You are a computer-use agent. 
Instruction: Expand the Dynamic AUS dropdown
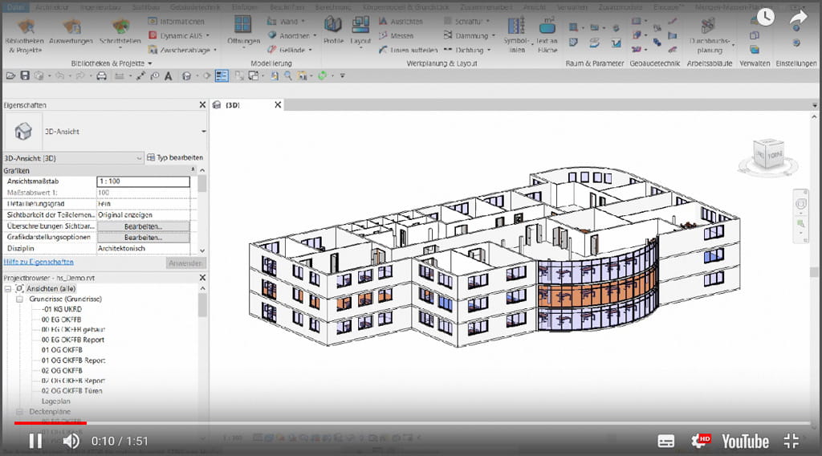(x=207, y=35)
